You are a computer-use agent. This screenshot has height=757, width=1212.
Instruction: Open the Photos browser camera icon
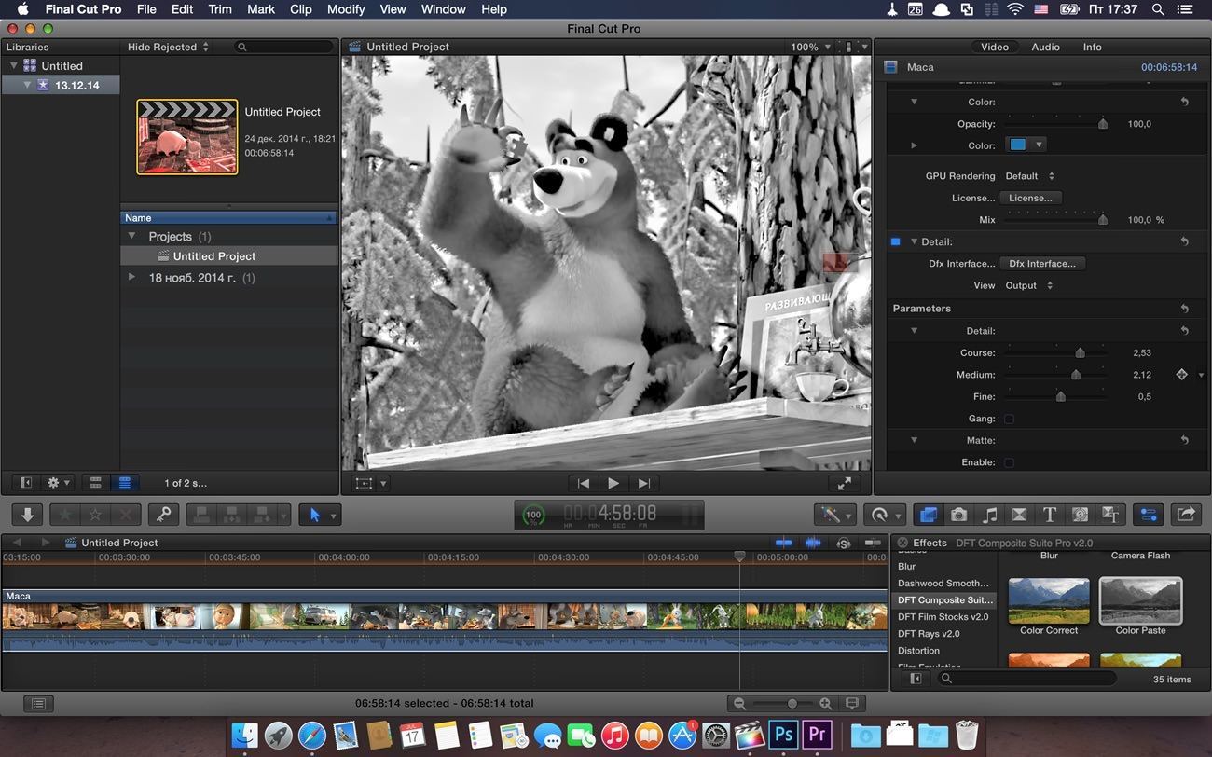pyautogui.click(x=958, y=514)
